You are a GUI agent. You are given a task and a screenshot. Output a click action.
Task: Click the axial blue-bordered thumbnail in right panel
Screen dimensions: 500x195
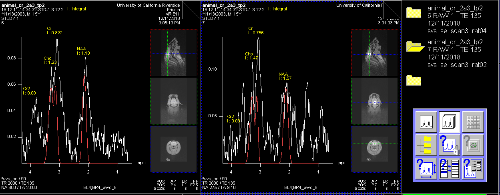pos(375,149)
